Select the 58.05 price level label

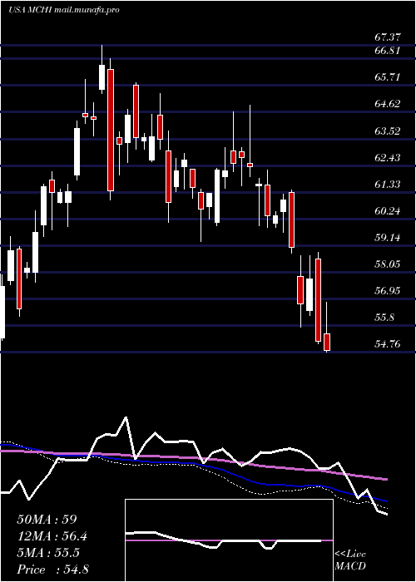pyautogui.click(x=388, y=264)
